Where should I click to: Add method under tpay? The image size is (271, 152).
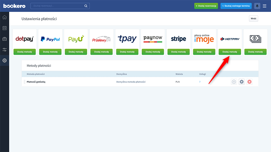tap(127, 52)
